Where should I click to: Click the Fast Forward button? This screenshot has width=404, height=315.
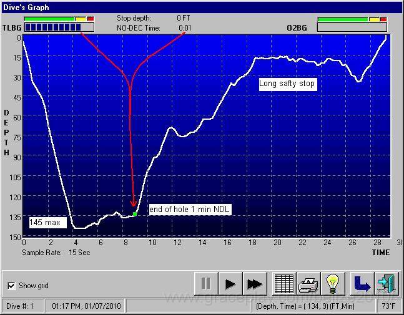tap(254, 284)
